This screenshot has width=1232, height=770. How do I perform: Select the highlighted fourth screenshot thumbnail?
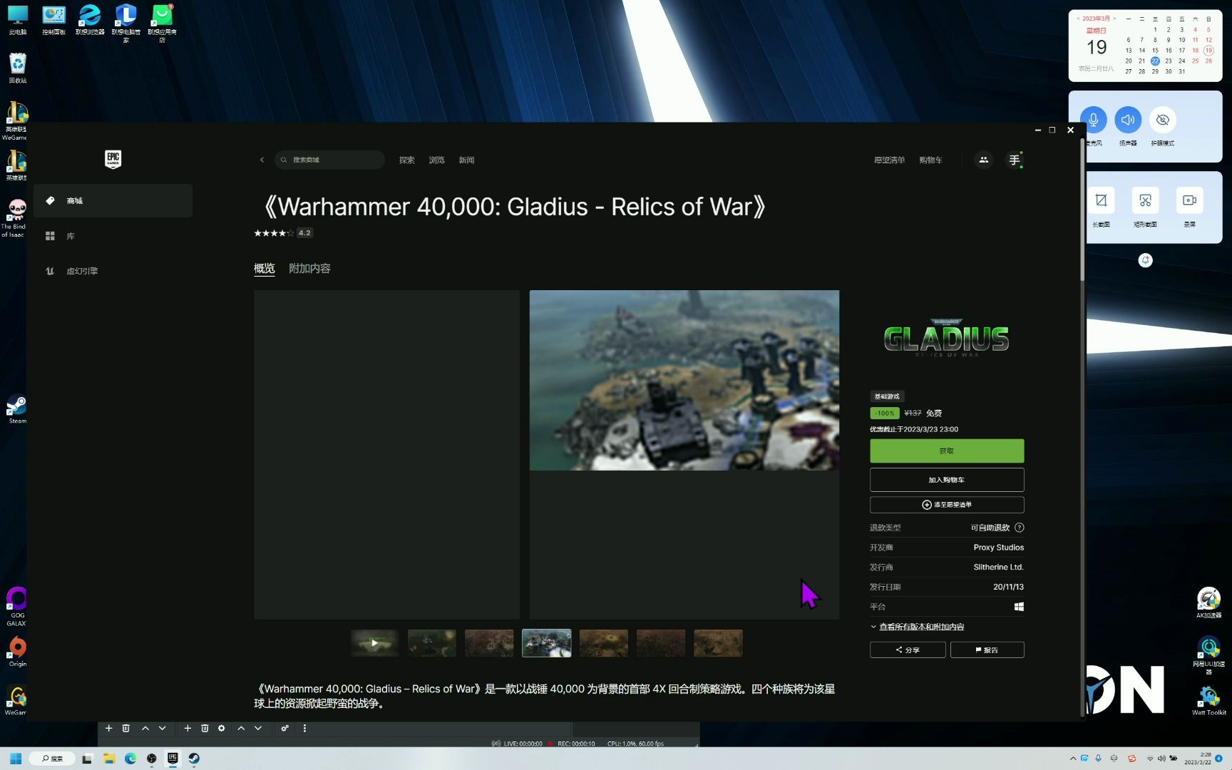click(x=546, y=643)
